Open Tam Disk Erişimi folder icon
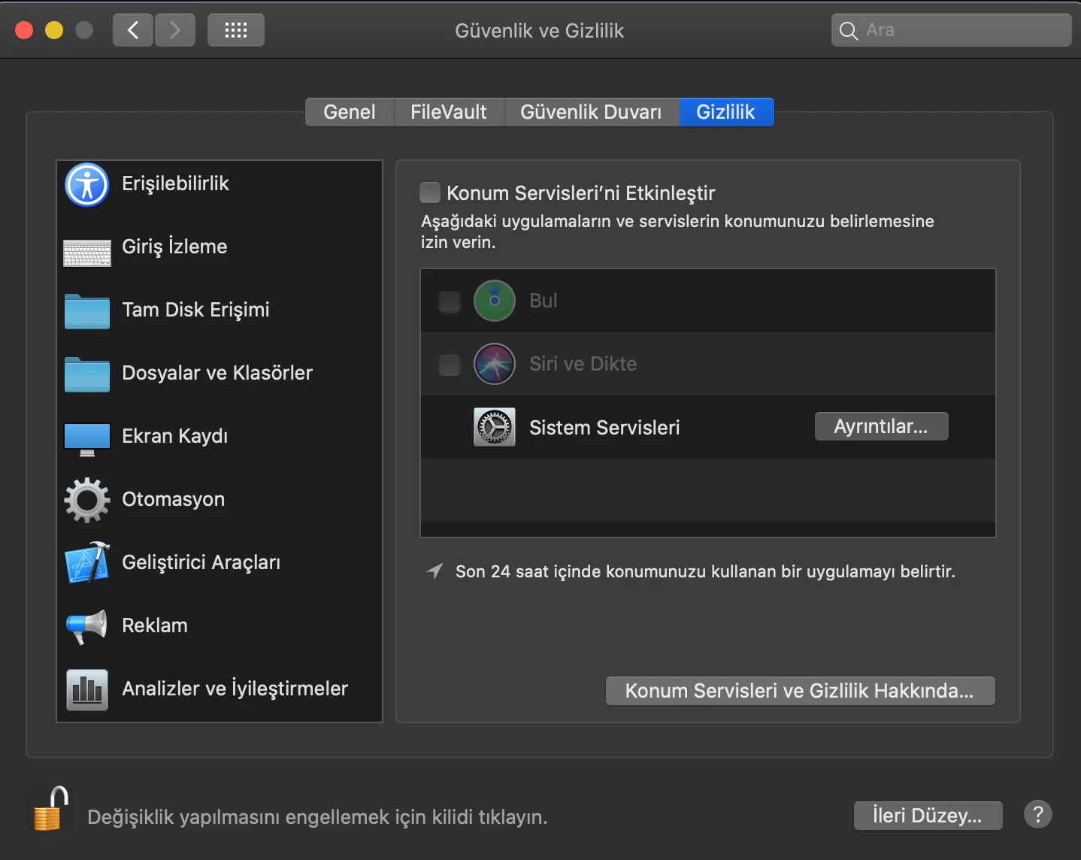 tap(87, 311)
